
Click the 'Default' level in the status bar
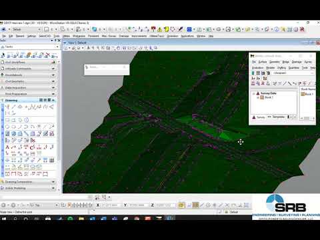[234, 212]
